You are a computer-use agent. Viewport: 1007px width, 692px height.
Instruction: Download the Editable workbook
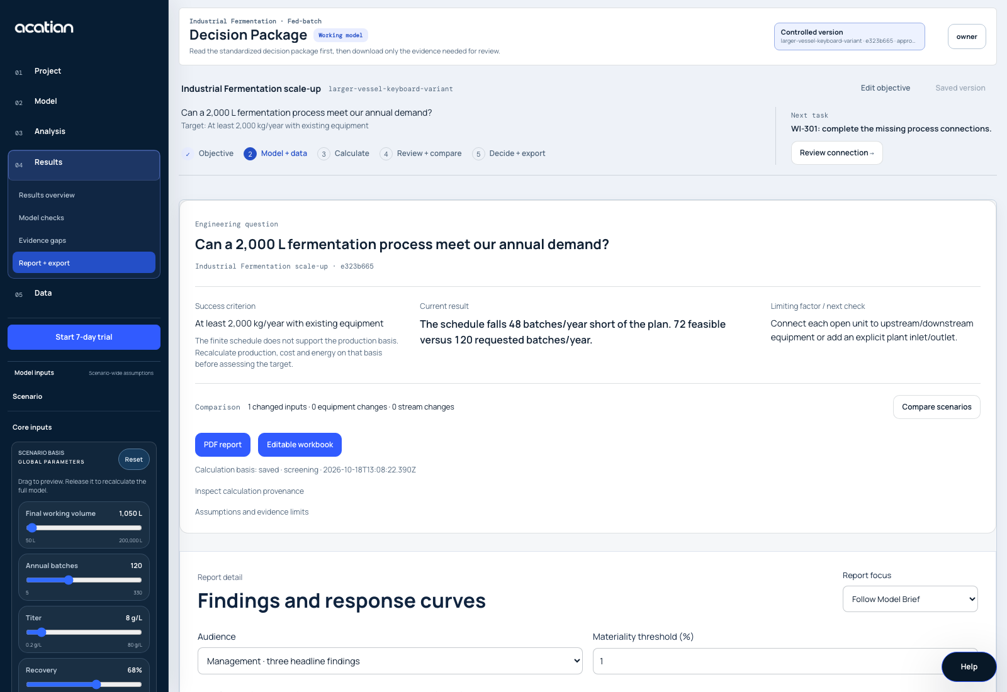coord(300,445)
